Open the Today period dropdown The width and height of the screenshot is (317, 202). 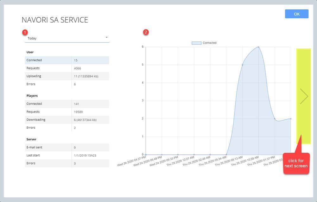pyautogui.click(x=67, y=38)
